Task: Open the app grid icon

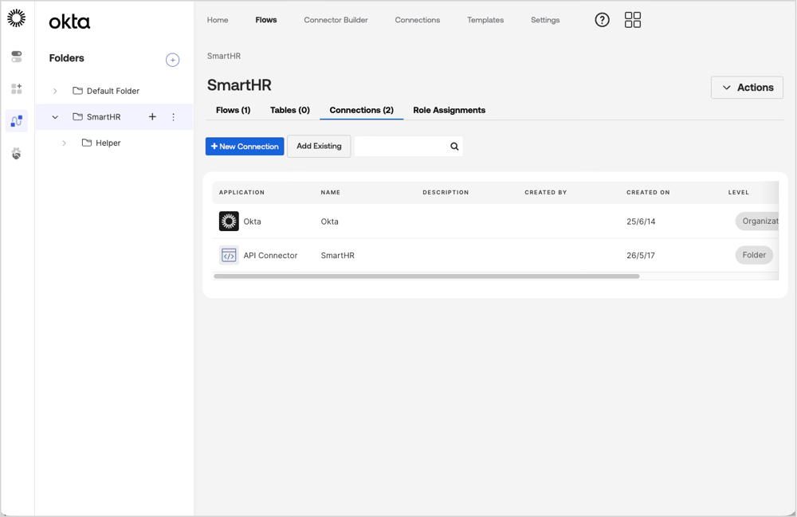Action: (x=632, y=20)
